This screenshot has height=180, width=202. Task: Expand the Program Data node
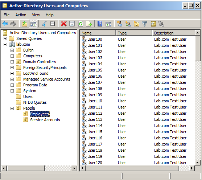(12, 85)
